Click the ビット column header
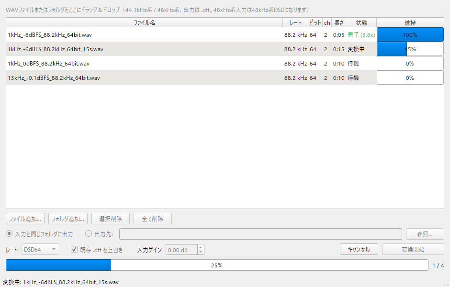 pos(315,22)
